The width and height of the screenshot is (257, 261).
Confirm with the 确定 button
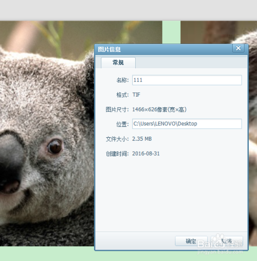pos(191,241)
